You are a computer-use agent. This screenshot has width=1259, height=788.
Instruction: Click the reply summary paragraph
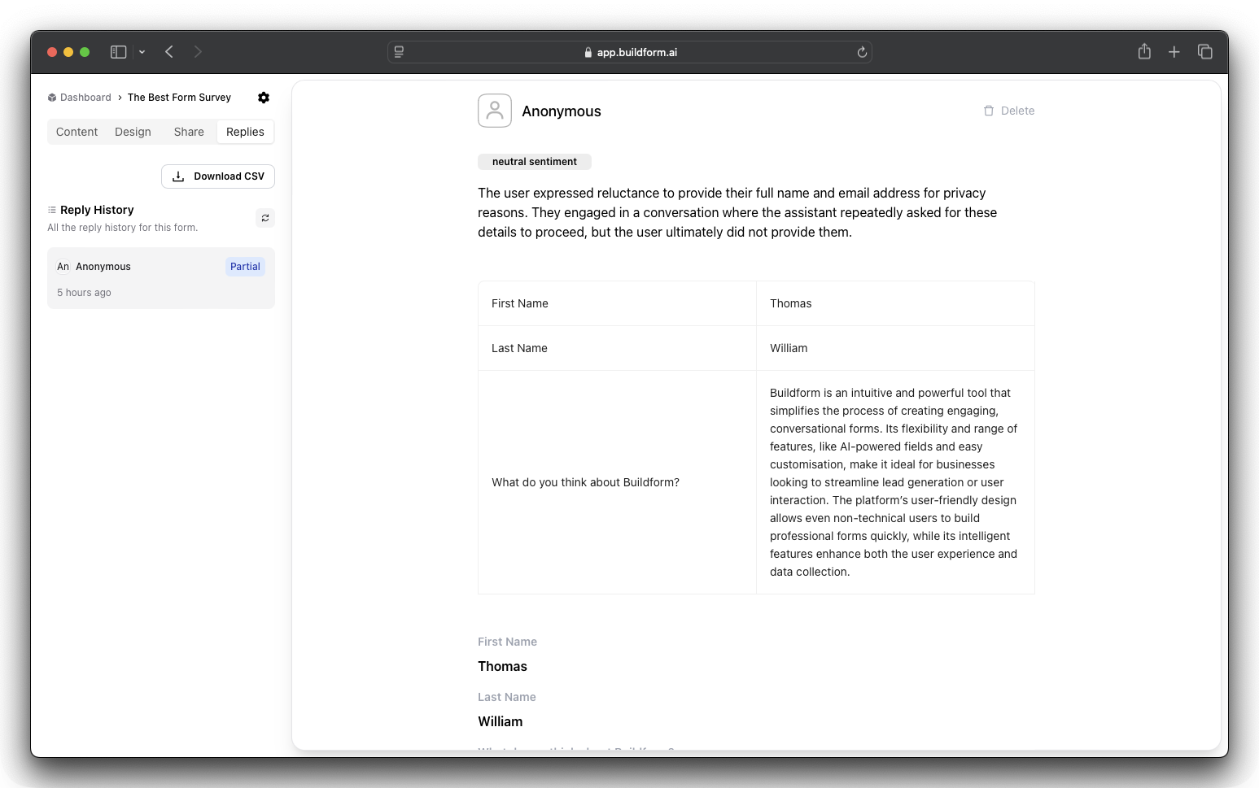(737, 212)
